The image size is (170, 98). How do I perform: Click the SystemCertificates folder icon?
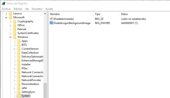click(x=15, y=33)
